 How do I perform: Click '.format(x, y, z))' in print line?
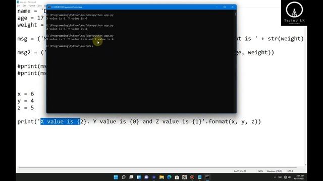[233, 122]
